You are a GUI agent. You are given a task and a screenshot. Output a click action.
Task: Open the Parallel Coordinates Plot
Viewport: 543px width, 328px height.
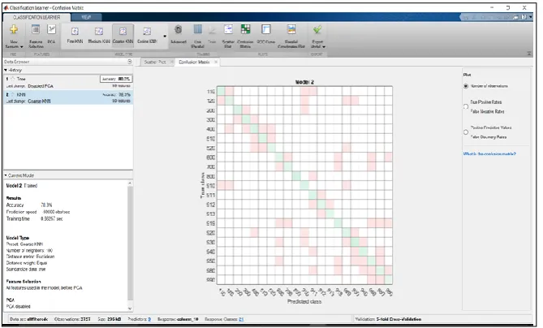tap(291, 36)
